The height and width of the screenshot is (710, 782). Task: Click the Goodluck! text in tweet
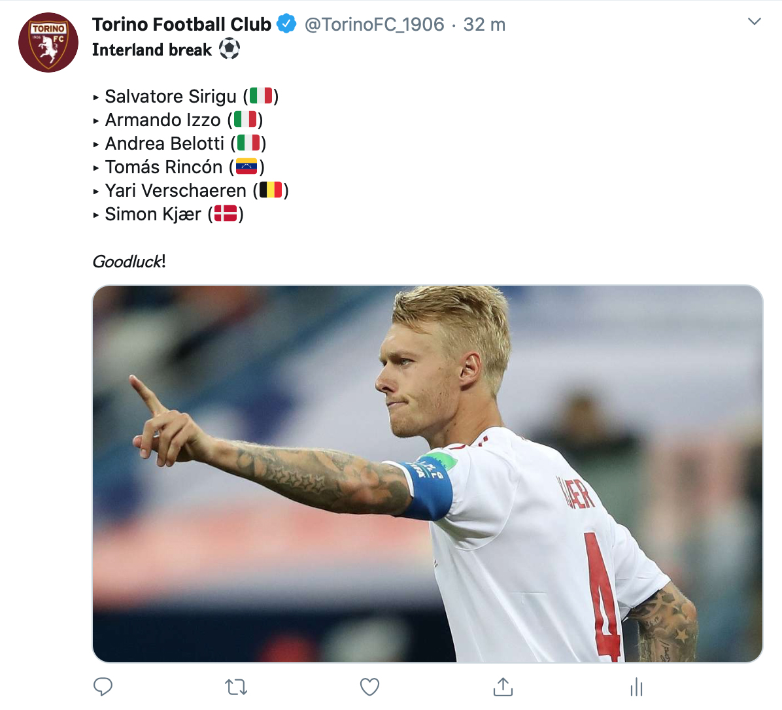point(129,262)
